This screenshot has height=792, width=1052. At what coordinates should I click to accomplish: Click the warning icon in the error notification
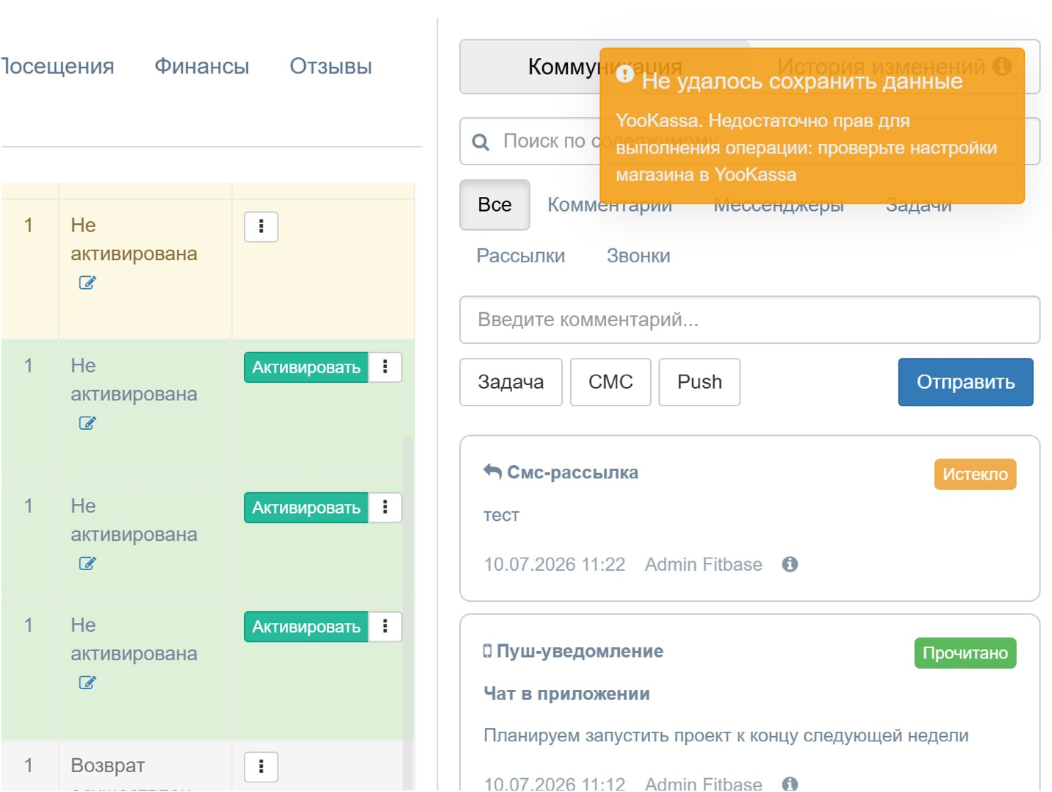624,74
